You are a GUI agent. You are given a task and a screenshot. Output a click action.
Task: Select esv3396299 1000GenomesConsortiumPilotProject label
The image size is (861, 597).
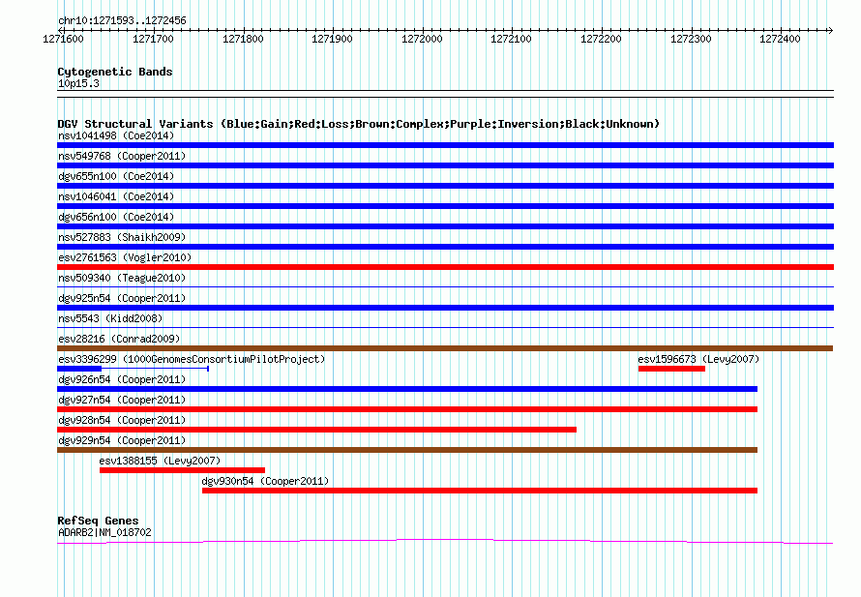[192, 359]
